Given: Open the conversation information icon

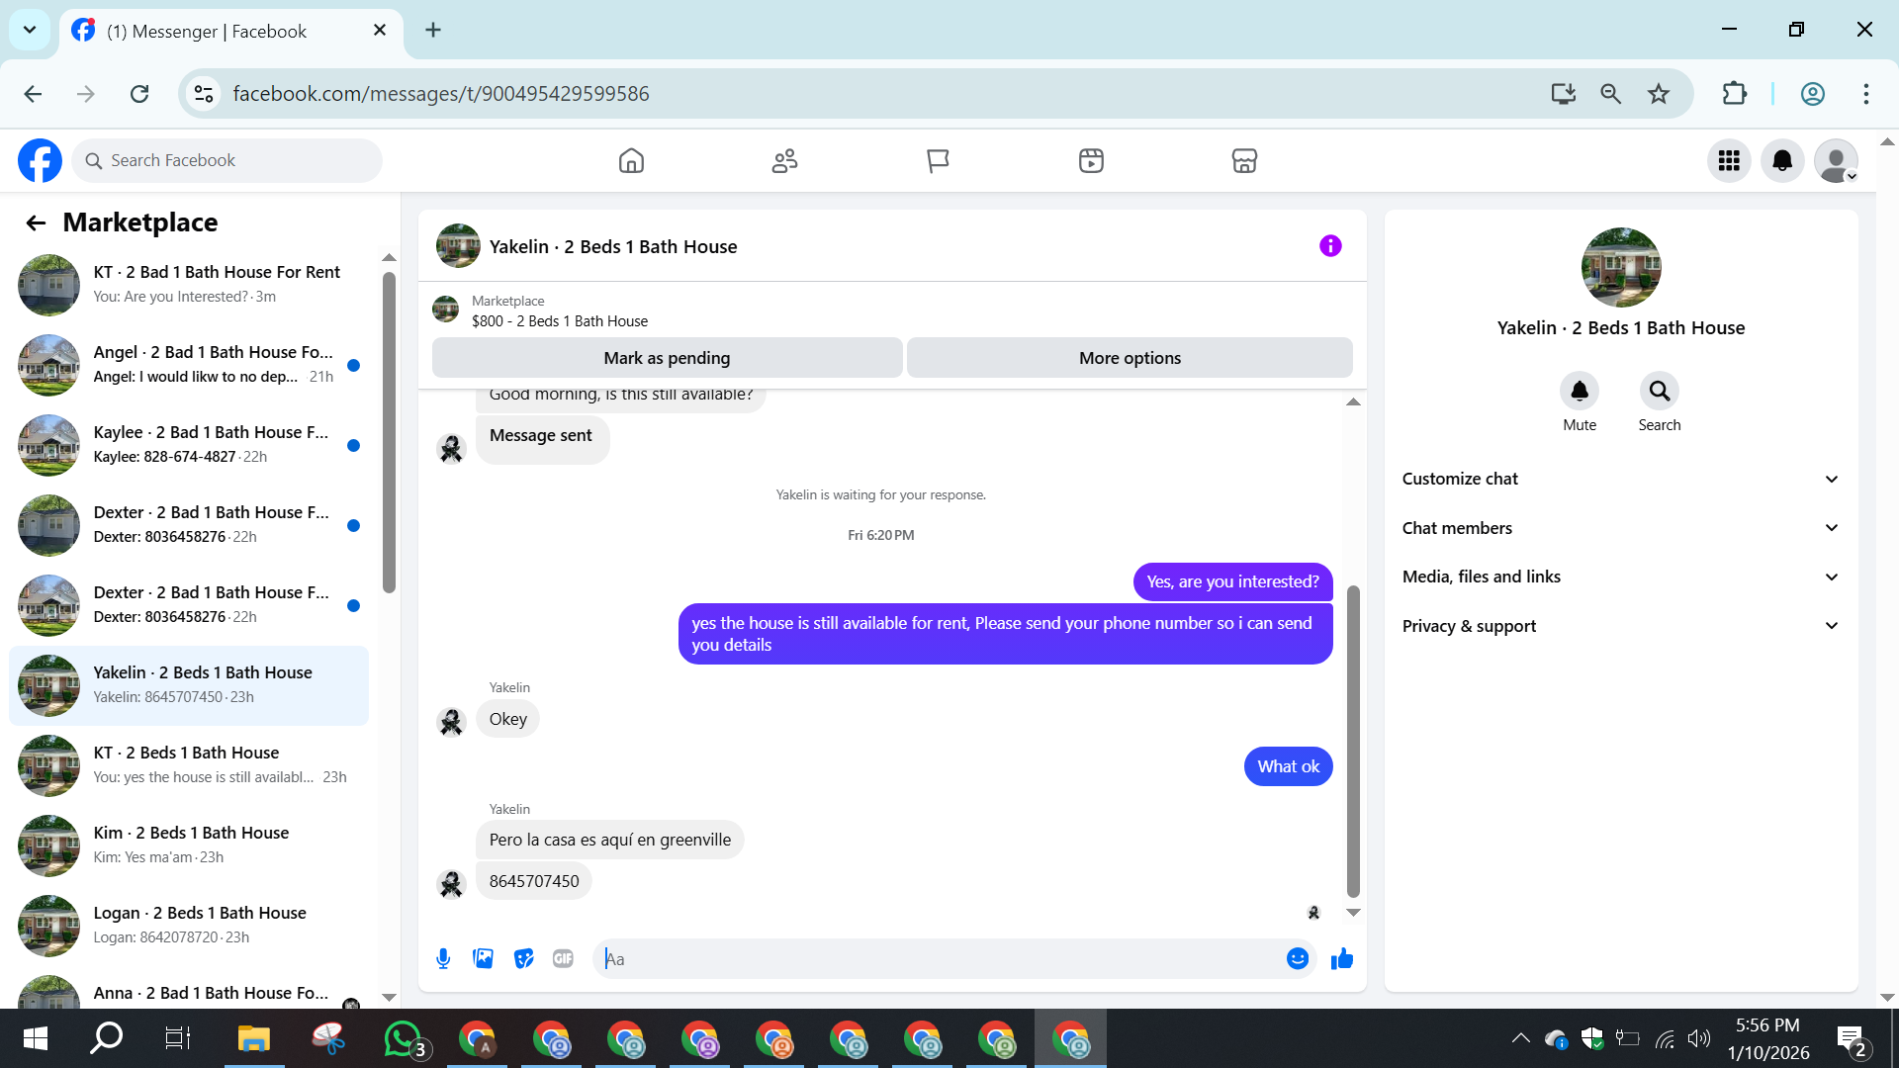Looking at the screenshot, I should pos(1330,246).
